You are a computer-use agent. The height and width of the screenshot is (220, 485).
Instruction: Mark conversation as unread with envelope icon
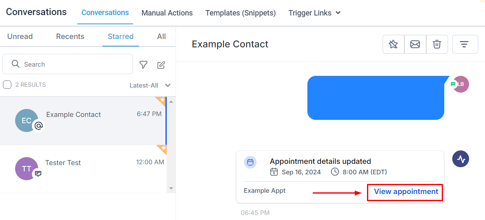[415, 44]
